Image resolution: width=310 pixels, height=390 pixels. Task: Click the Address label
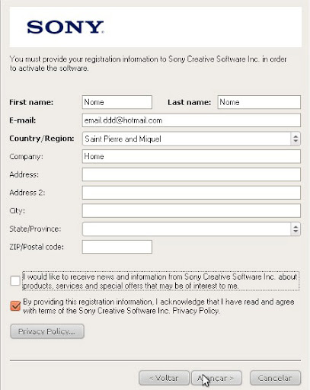24,174
